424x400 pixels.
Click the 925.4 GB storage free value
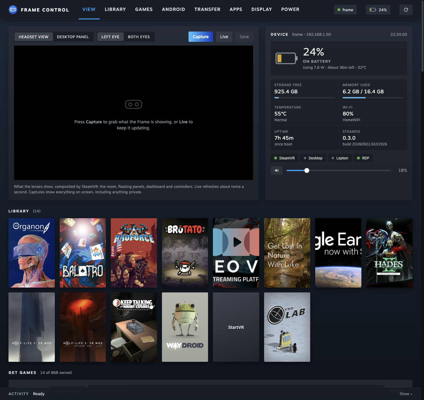286,92
